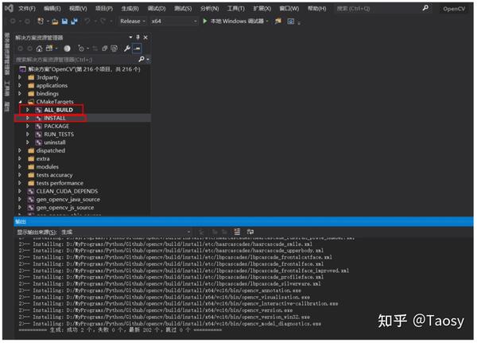Open the File (F) menu
477x343 pixels.
[x=27, y=8]
